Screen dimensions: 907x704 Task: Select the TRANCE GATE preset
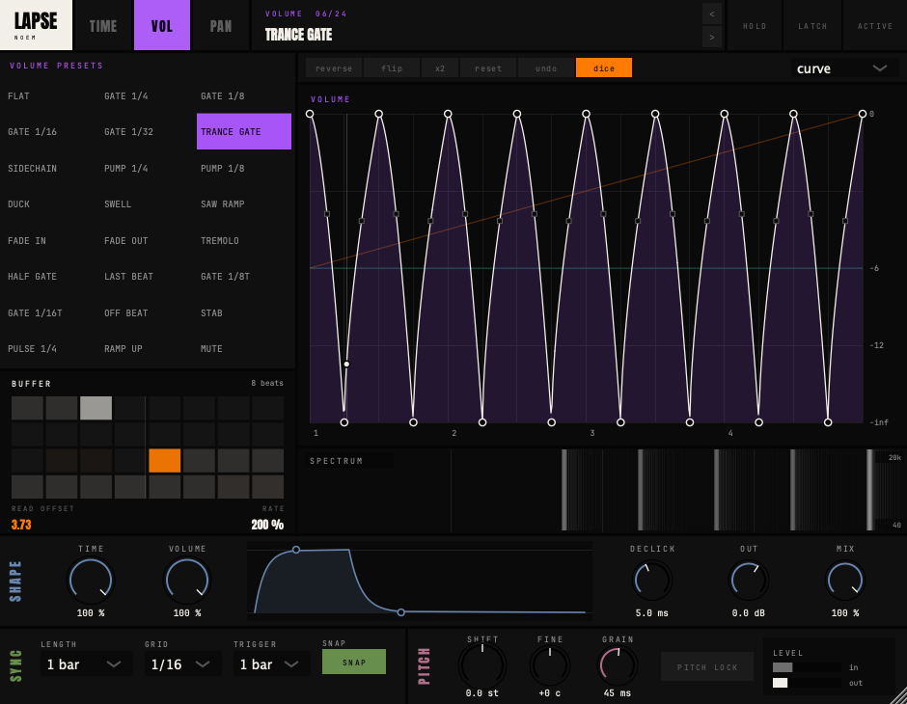[x=243, y=131]
